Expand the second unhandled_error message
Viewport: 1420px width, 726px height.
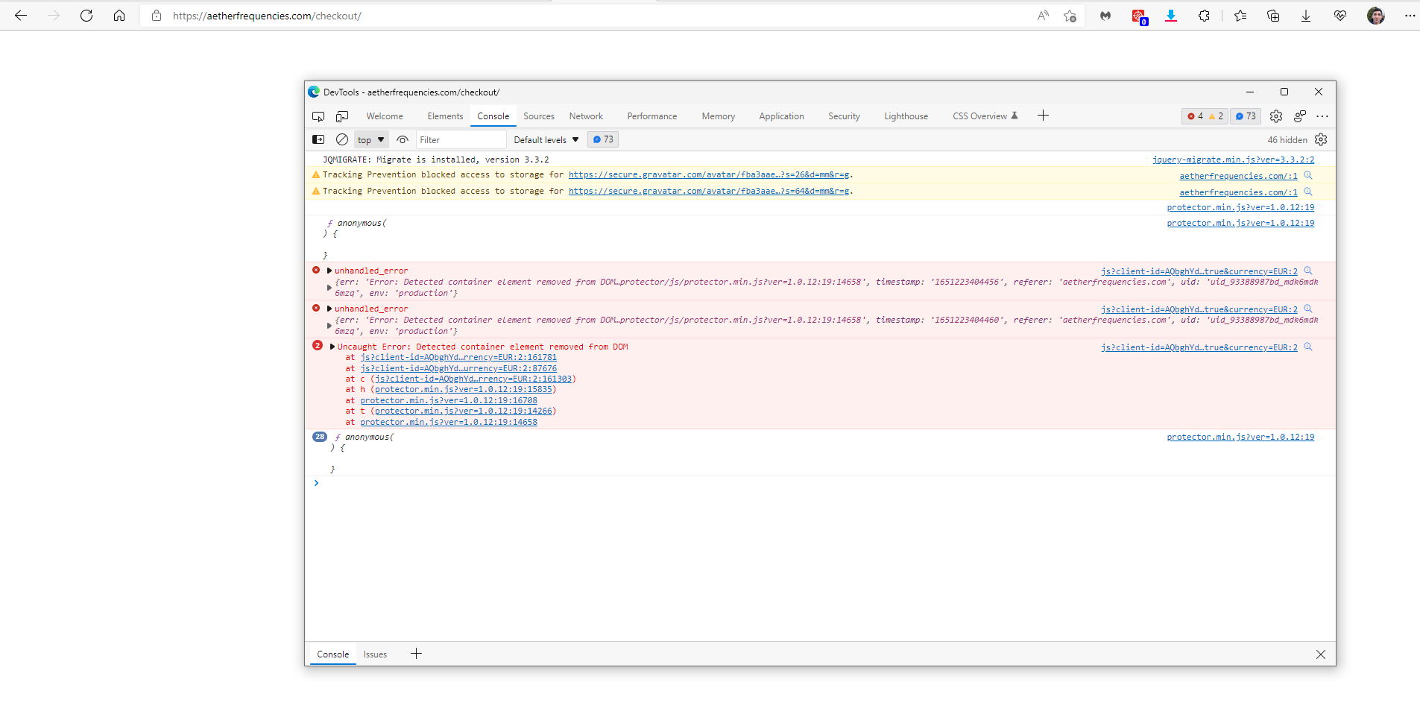click(x=329, y=309)
